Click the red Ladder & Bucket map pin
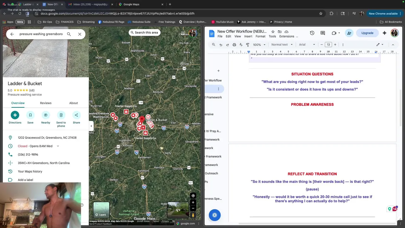This screenshot has width=405, height=228. click(x=142, y=119)
